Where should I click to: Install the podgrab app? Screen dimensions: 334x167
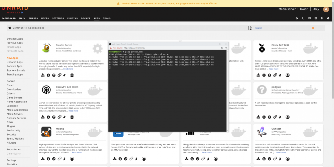(x=259, y=117)
